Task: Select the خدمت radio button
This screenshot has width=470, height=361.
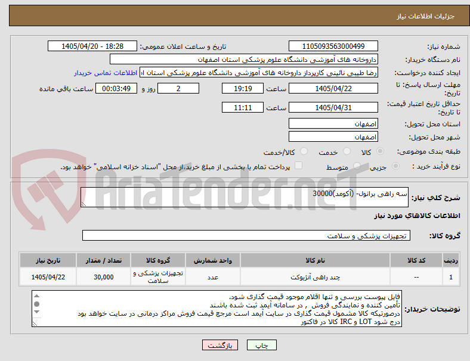Action: [347, 151]
